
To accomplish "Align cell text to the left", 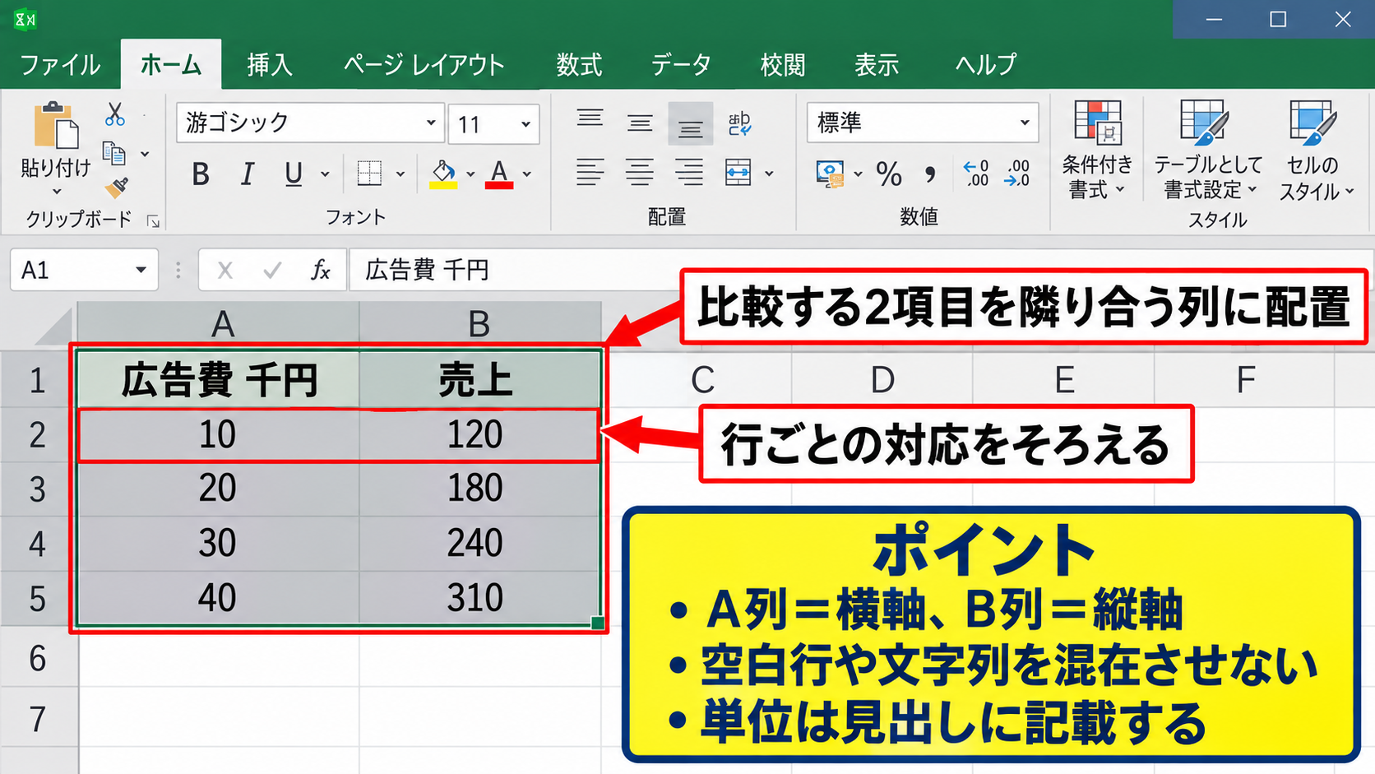I will point(590,173).
